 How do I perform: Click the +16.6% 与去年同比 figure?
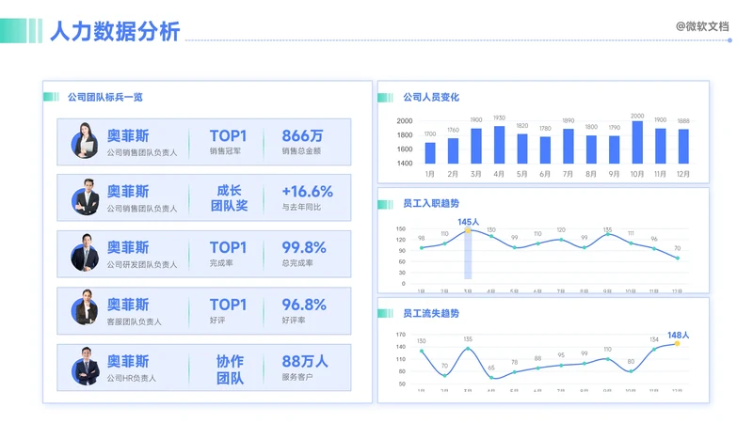(307, 192)
